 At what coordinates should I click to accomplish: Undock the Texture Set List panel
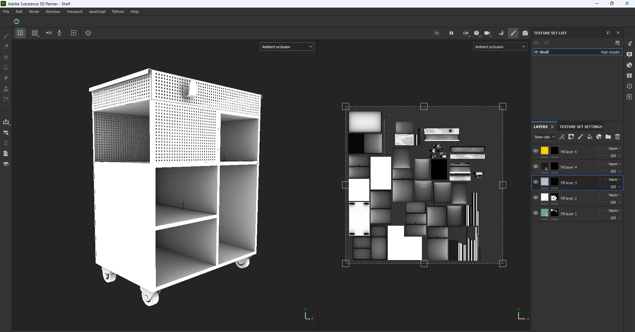[608, 33]
